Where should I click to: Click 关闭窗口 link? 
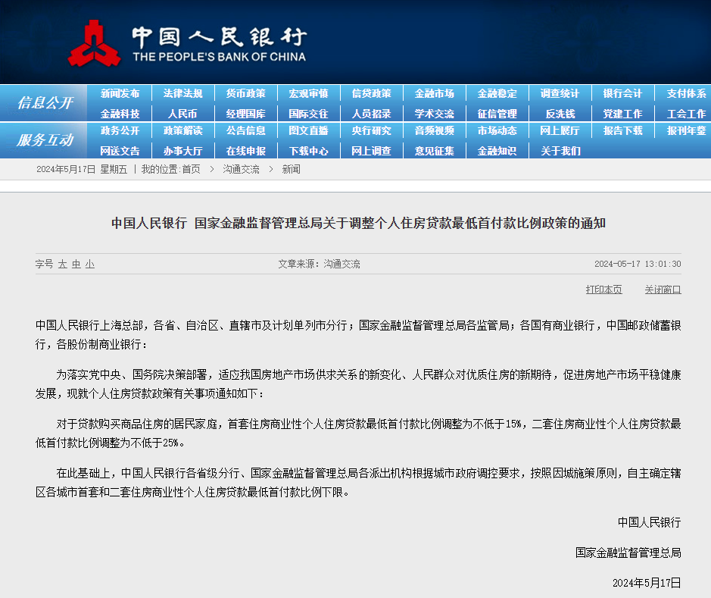point(663,290)
